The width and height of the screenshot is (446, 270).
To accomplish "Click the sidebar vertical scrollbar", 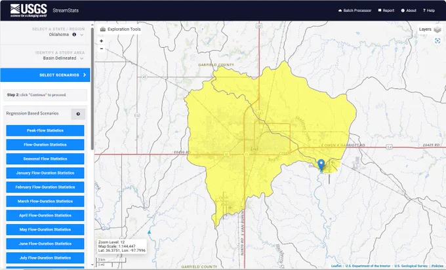I will [92, 88].
